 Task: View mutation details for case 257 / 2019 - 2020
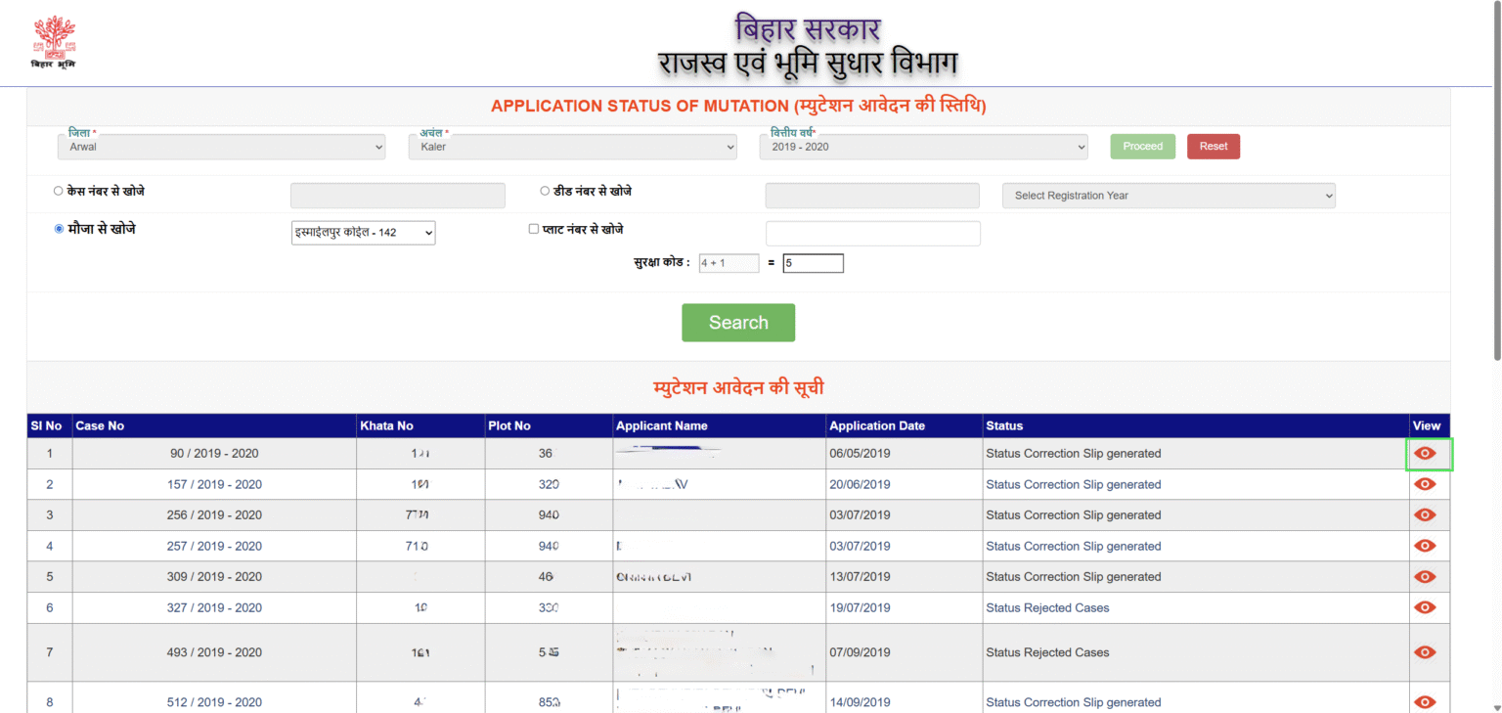click(1425, 545)
